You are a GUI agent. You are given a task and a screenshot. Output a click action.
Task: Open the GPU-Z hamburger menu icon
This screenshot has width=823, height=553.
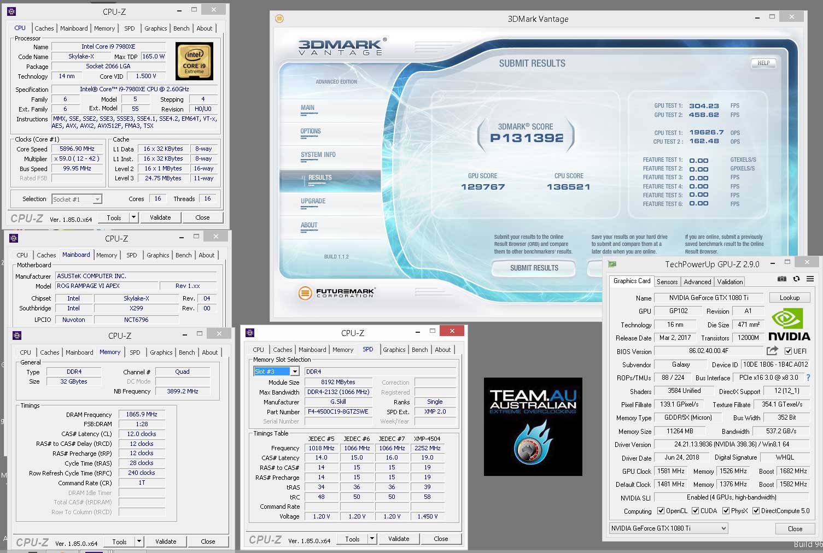810,279
